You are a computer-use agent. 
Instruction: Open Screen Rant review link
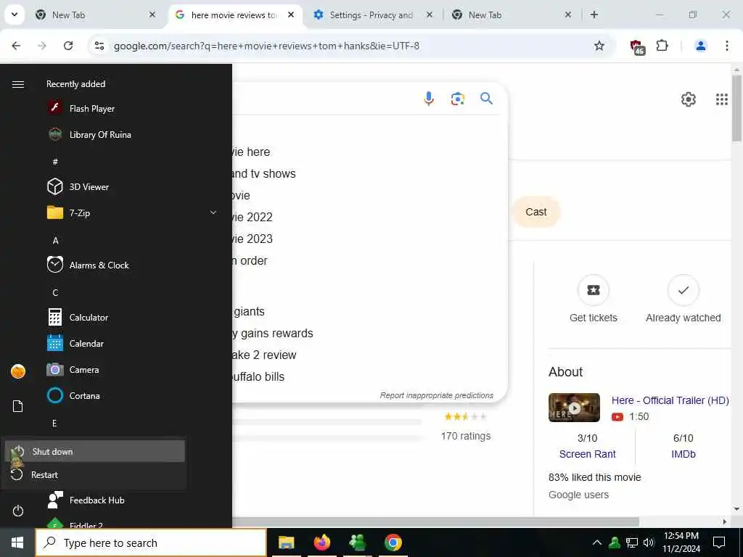(x=587, y=454)
